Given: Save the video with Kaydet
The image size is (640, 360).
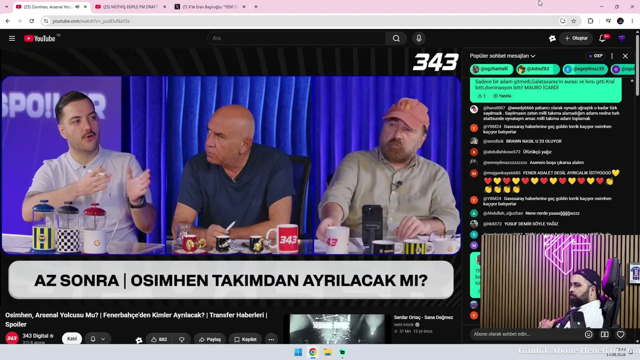Looking at the screenshot, I should 245,339.
